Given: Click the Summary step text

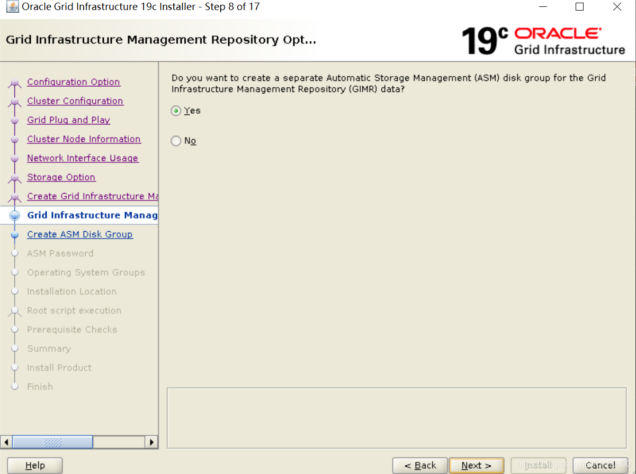Looking at the screenshot, I should coord(49,349).
